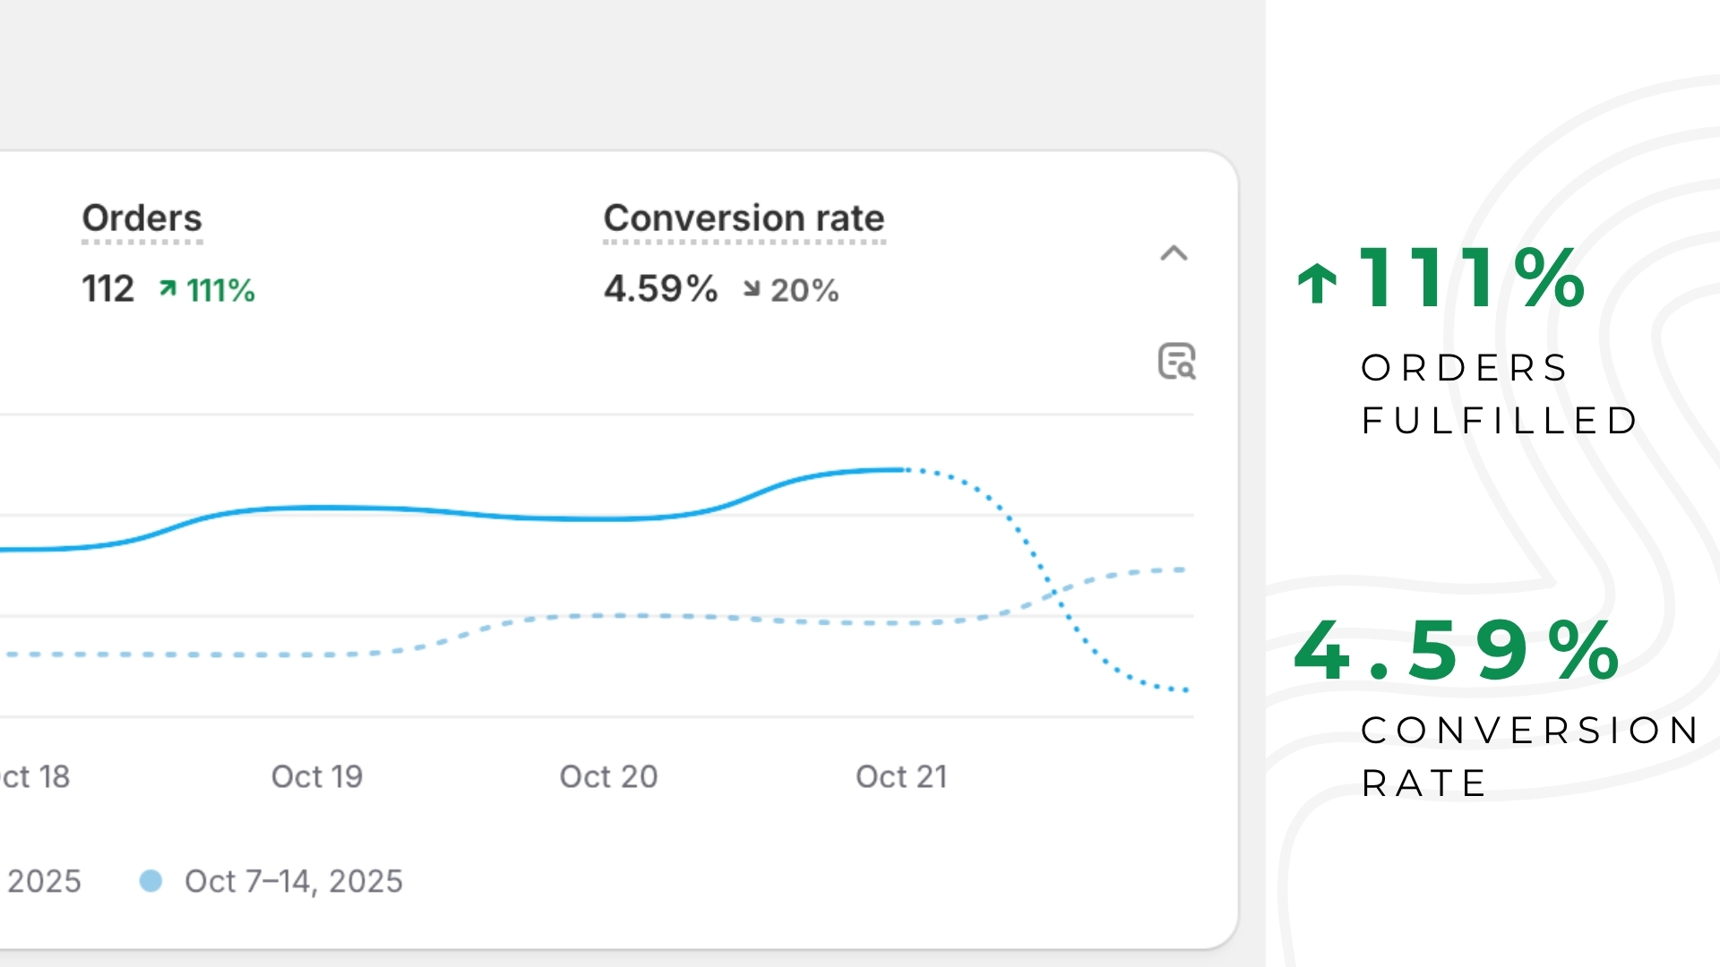The image size is (1720, 967).
Task: Click the ORDERS FULFILLED caption
Action: (x=1498, y=394)
